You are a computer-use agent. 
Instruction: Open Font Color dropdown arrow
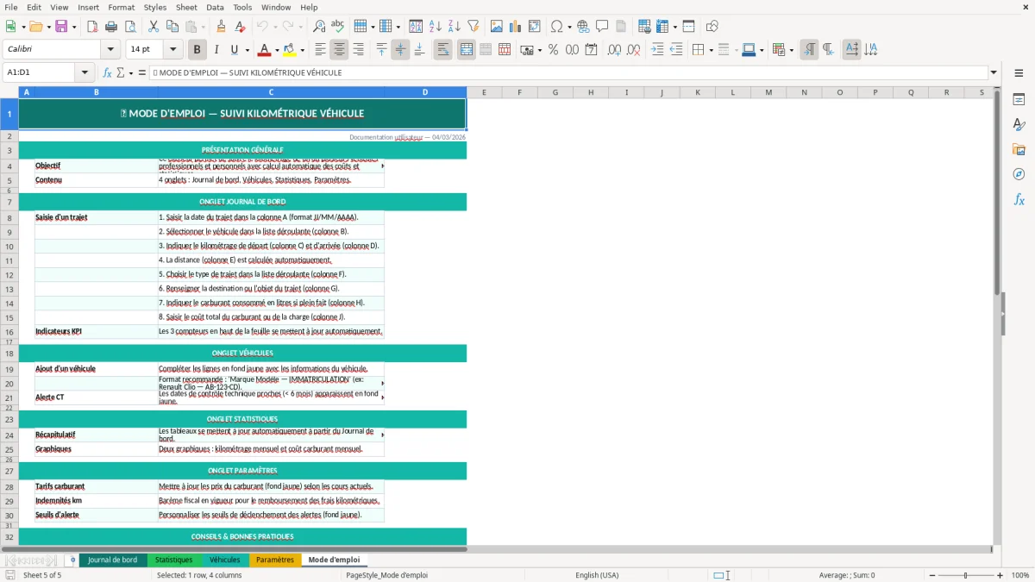278,50
